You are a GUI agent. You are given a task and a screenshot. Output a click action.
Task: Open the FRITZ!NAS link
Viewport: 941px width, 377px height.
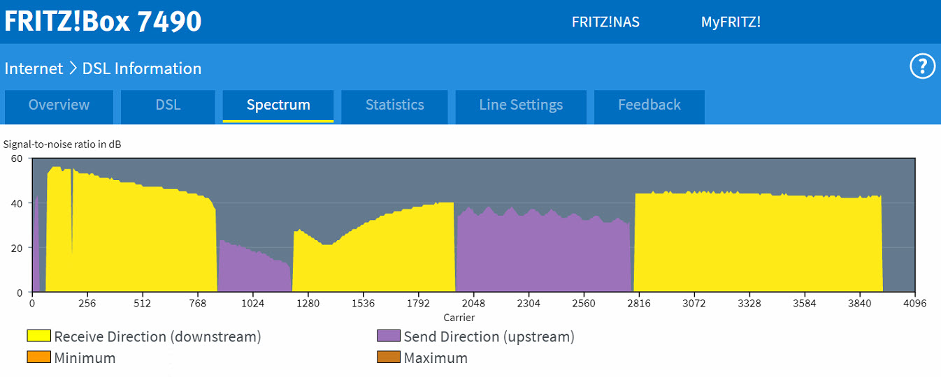click(605, 22)
